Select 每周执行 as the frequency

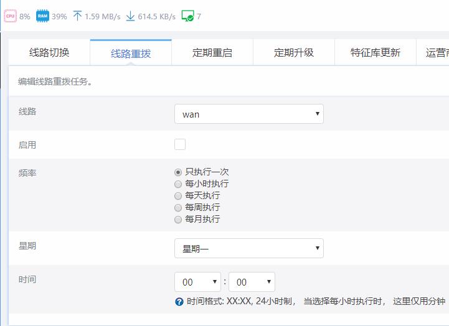(x=179, y=208)
